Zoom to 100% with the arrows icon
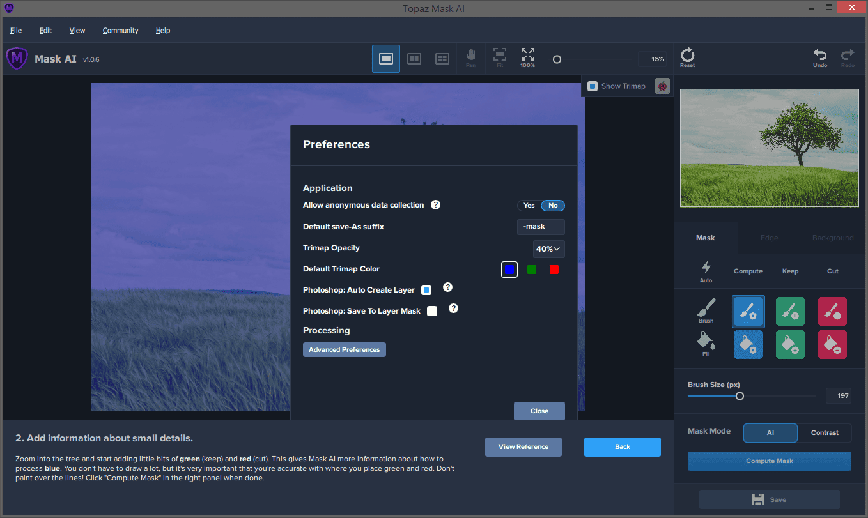This screenshot has height=518, width=868. pos(528,57)
